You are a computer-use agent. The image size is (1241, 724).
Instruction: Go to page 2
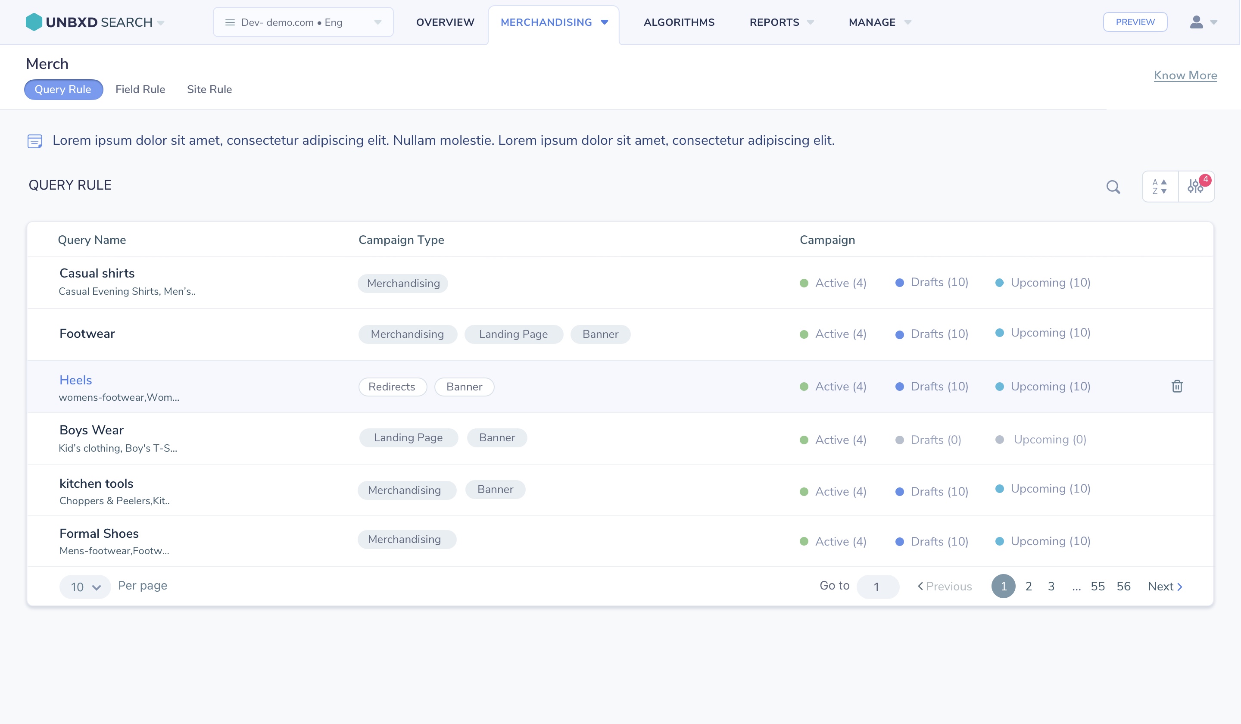(1029, 586)
